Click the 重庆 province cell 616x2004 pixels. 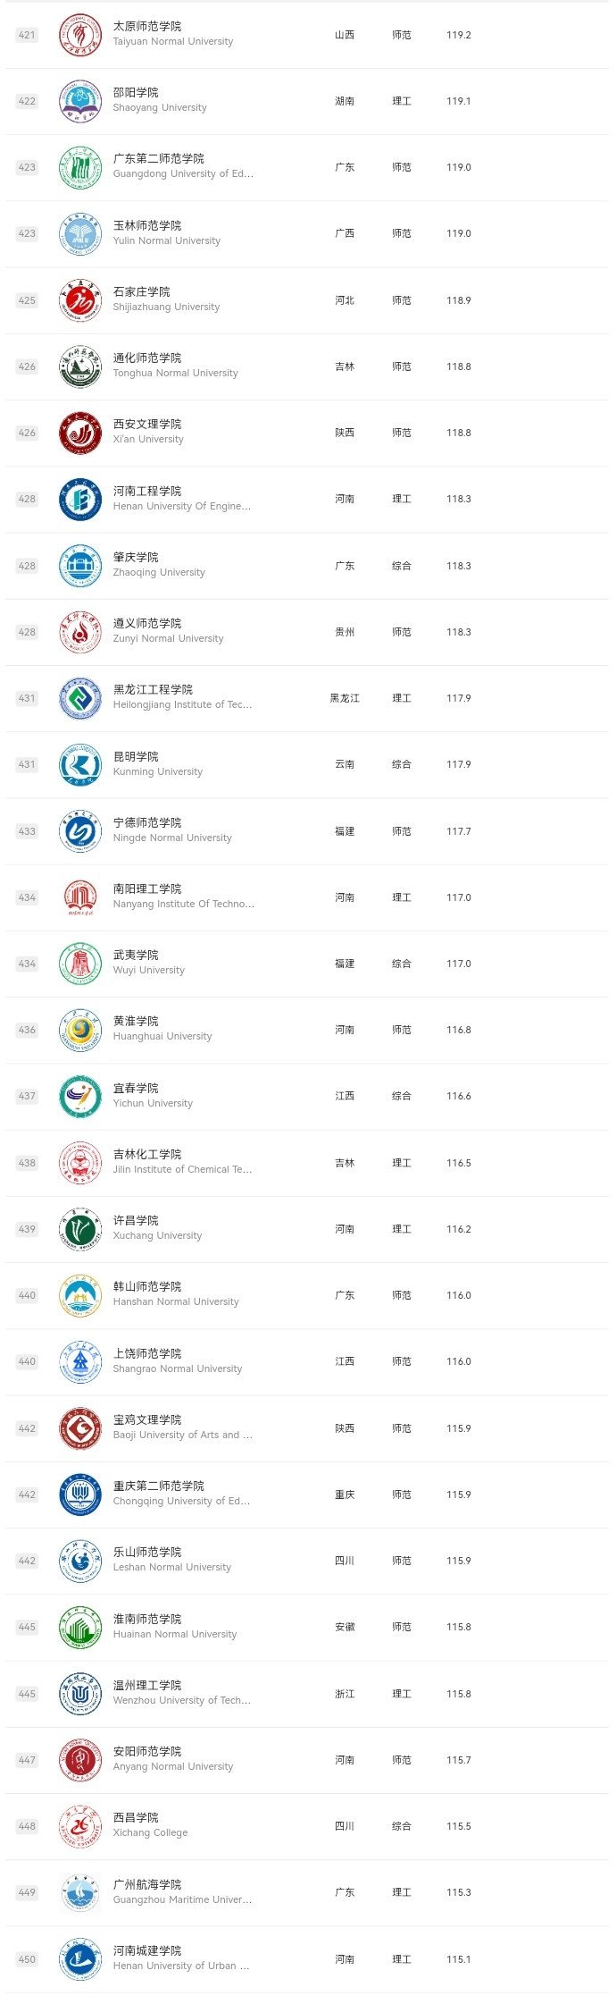345,1495
